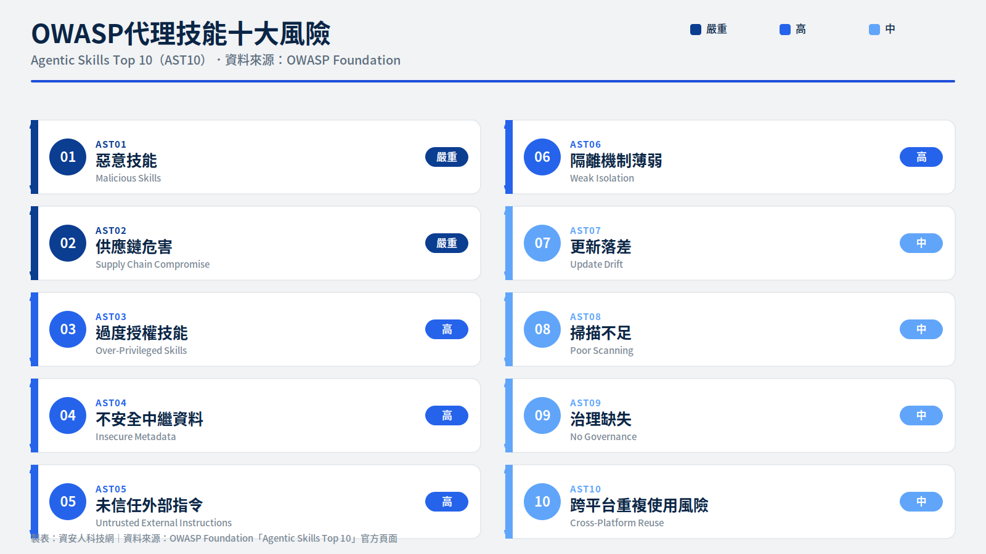
Task: Select the 中 badge on the AST09 card
Action: (x=921, y=415)
